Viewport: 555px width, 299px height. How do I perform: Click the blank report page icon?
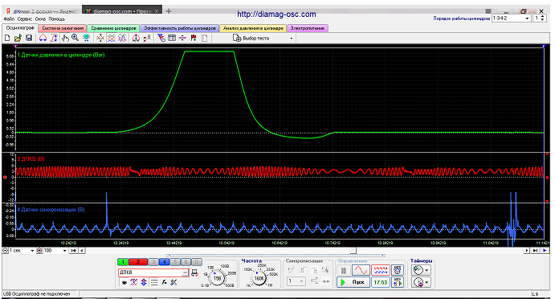(204, 38)
